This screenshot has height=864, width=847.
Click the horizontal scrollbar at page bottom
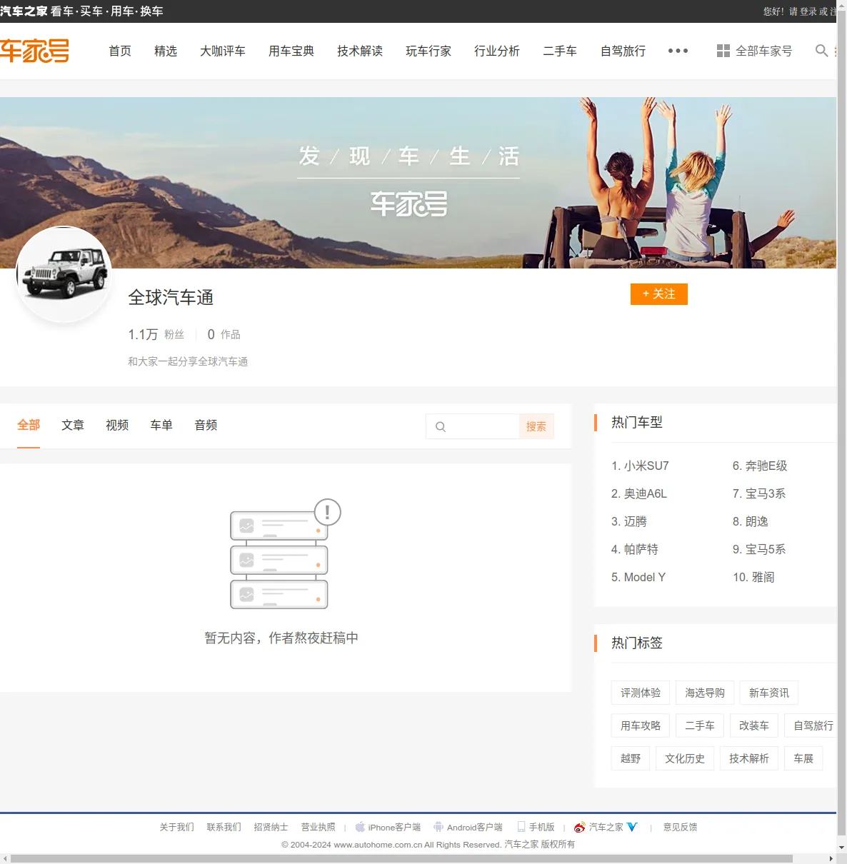point(401,858)
